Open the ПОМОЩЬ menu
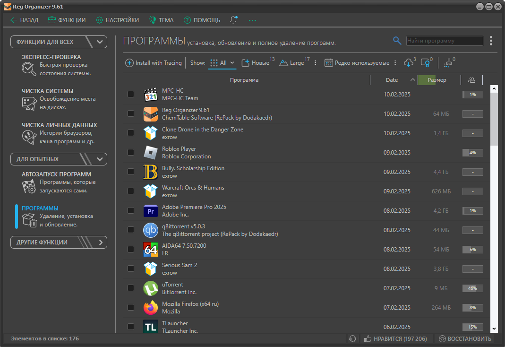 202,20
